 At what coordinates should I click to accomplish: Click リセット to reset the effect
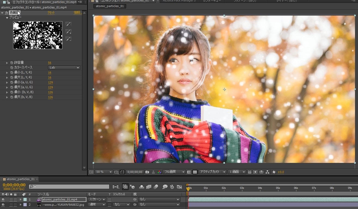click(51, 13)
